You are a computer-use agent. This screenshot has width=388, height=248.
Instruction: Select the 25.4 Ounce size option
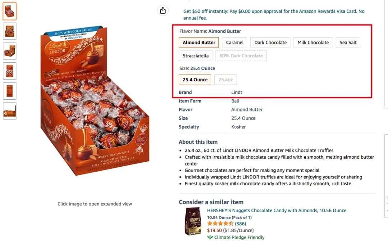[x=195, y=80]
